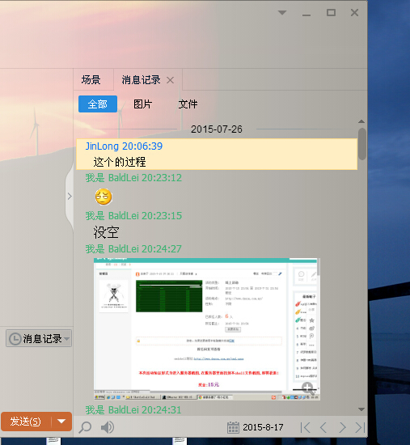Open the send options dropdown arrow

[61, 422]
